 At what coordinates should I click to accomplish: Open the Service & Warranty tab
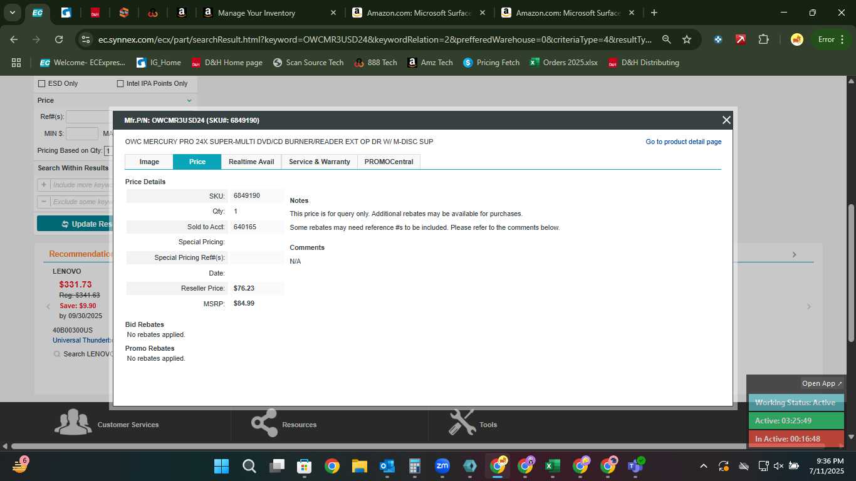point(320,162)
